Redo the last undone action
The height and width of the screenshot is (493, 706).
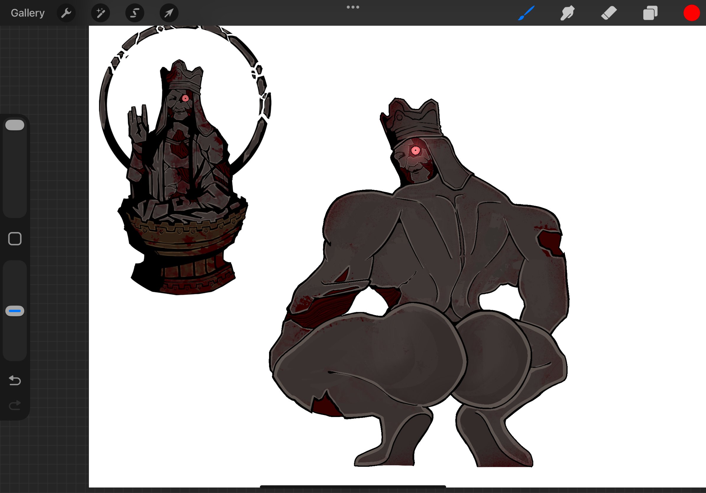point(15,405)
